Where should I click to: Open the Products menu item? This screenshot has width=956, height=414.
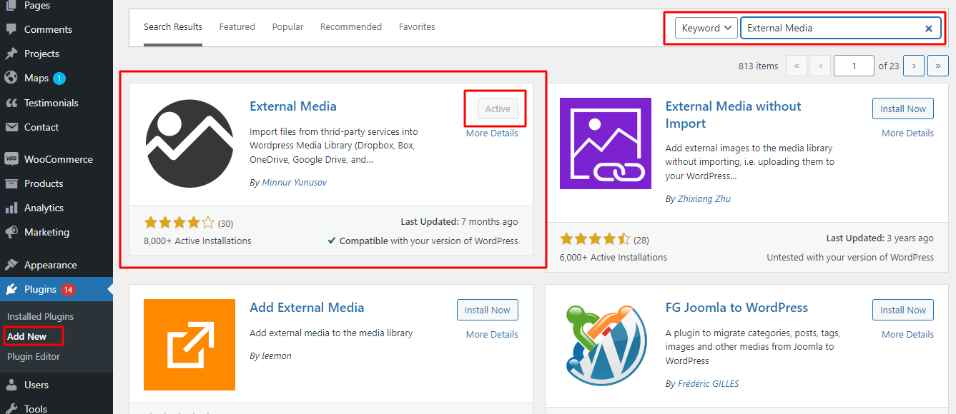pos(56,183)
